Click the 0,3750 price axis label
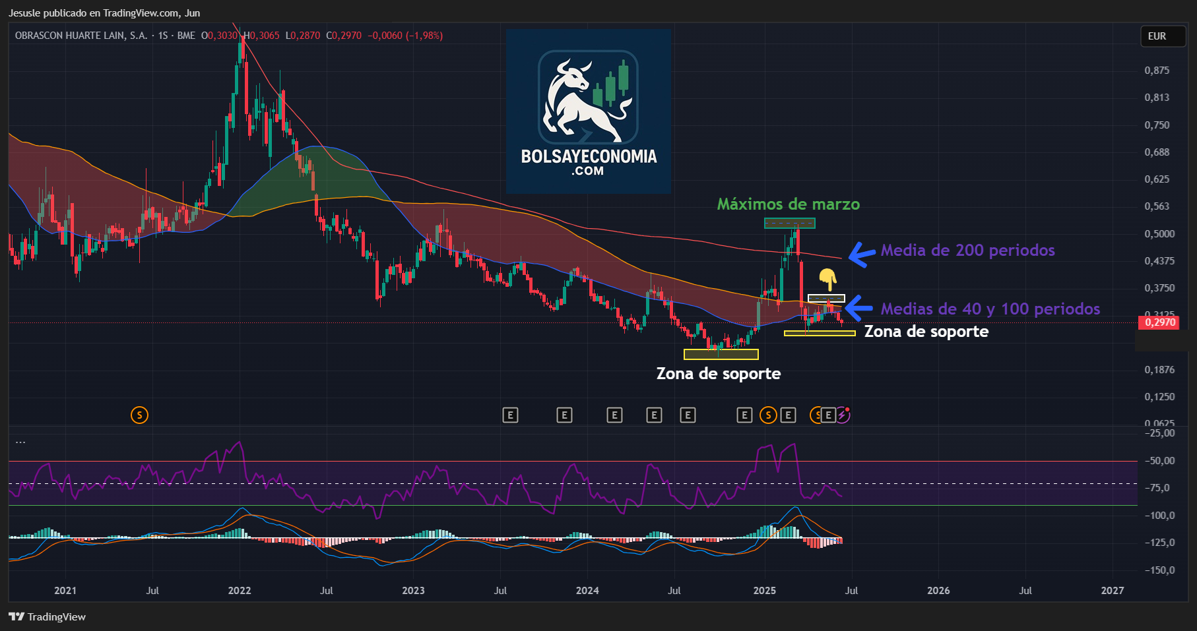1197x631 pixels. pyautogui.click(x=1159, y=287)
